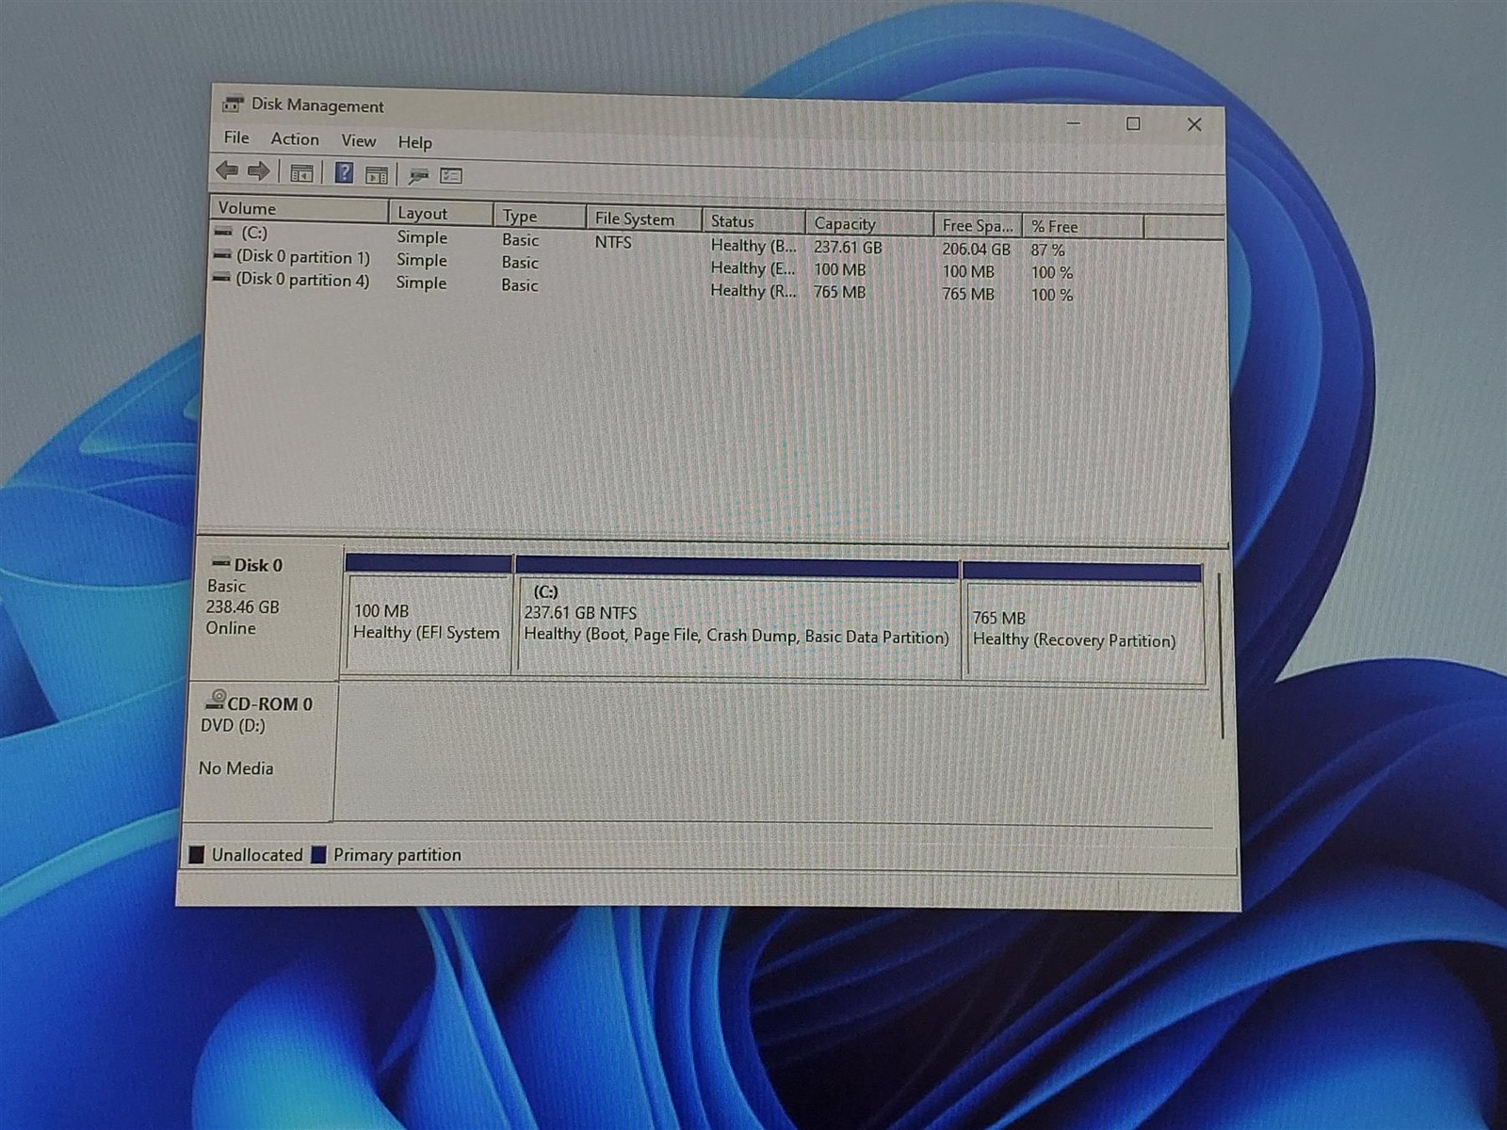
Task: Sort by the Capacity column header
Action: (869, 224)
